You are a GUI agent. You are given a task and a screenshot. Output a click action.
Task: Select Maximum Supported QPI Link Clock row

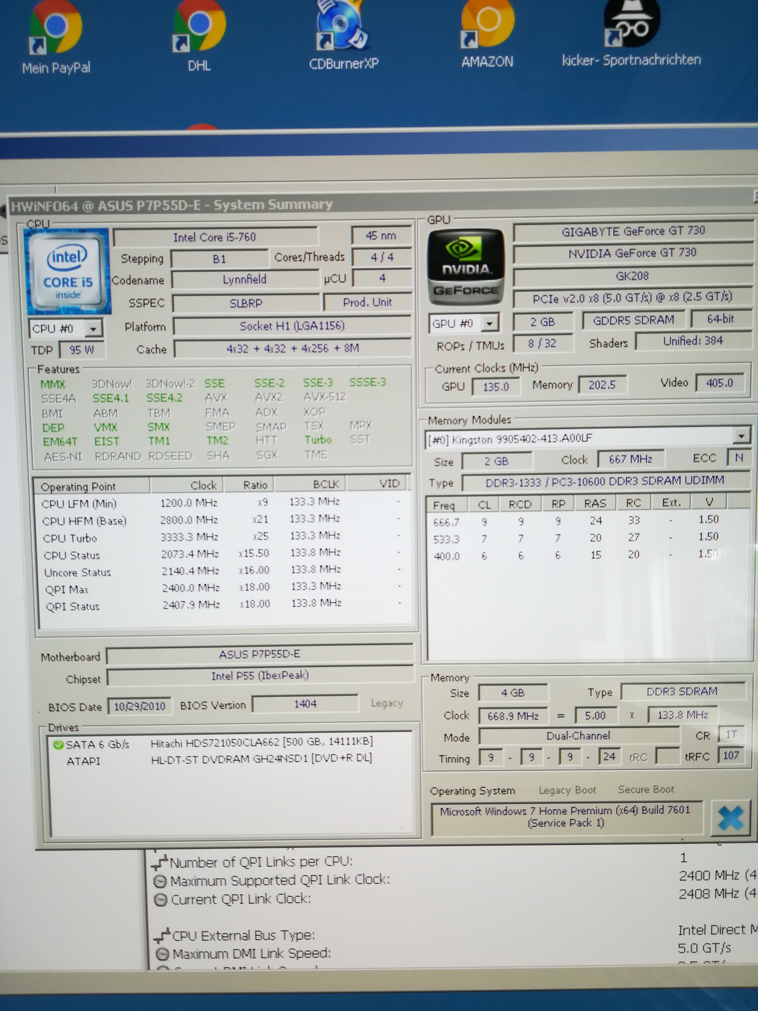pos(280,880)
